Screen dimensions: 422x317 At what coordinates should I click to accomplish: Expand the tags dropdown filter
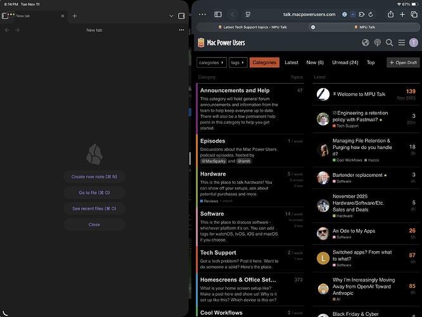point(238,62)
